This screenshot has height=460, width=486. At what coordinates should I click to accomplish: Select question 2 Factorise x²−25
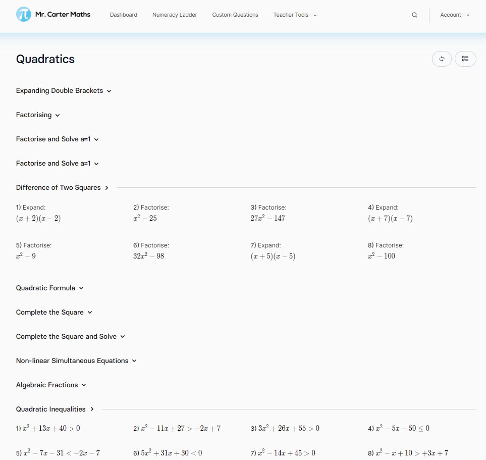click(x=151, y=214)
